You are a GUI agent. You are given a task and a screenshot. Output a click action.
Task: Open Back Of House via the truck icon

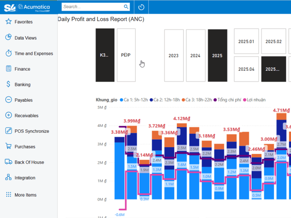pyautogui.click(x=9, y=162)
